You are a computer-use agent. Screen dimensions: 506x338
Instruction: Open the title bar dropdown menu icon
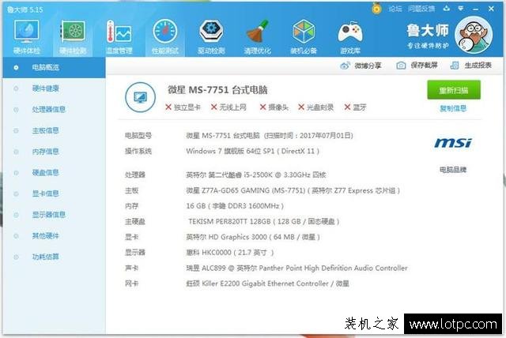tap(461, 9)
